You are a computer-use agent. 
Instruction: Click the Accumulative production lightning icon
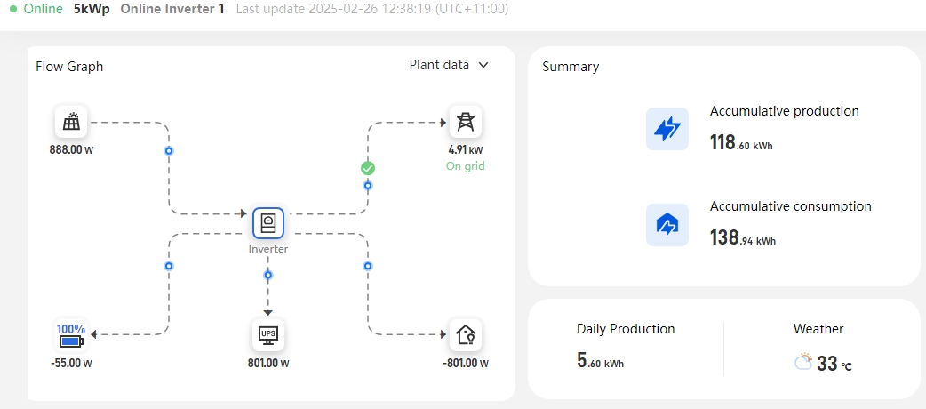667,129
